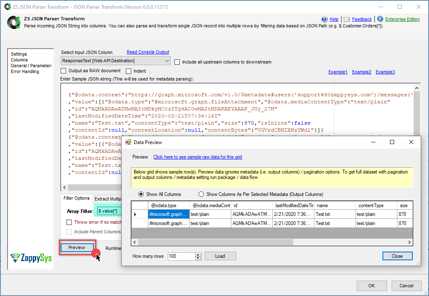The height and width of the screenshot is (296, 429).
Task: Click the Feedback envelope icon
Action: (346, 19)
